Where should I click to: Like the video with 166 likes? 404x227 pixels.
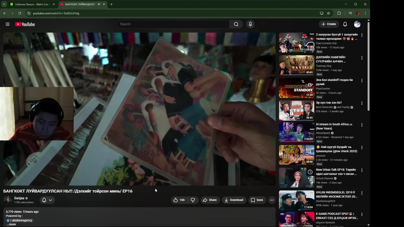click(179, 200)
